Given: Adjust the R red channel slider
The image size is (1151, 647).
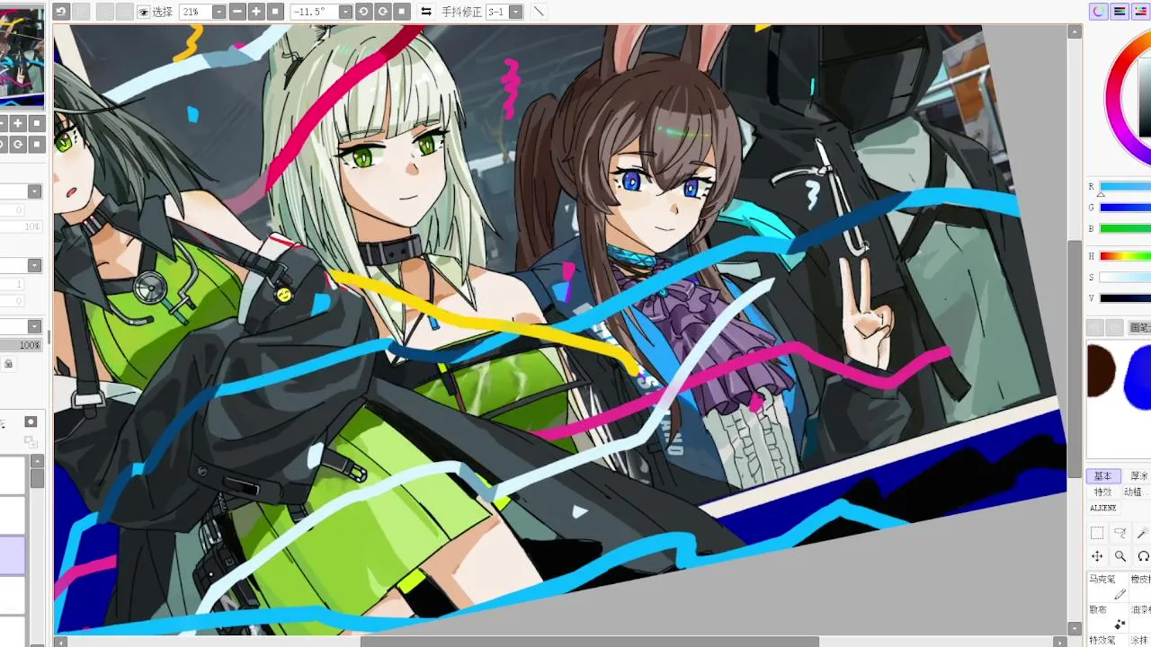Looking at the screenshot, I should tap(1125, 187).
